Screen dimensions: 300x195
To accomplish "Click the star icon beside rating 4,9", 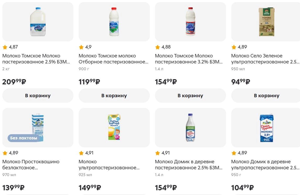I will 81,47.
